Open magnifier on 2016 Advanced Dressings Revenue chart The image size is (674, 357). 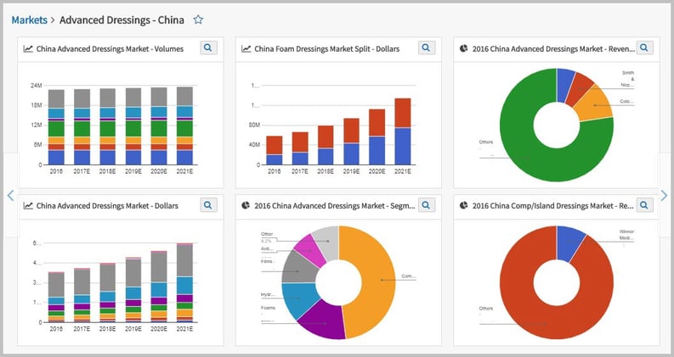point(644,48)
